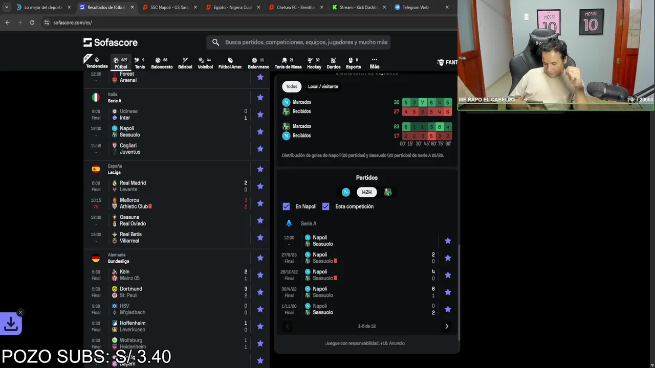
Task: Click the Sofascore logo
Action: [111, 42]
